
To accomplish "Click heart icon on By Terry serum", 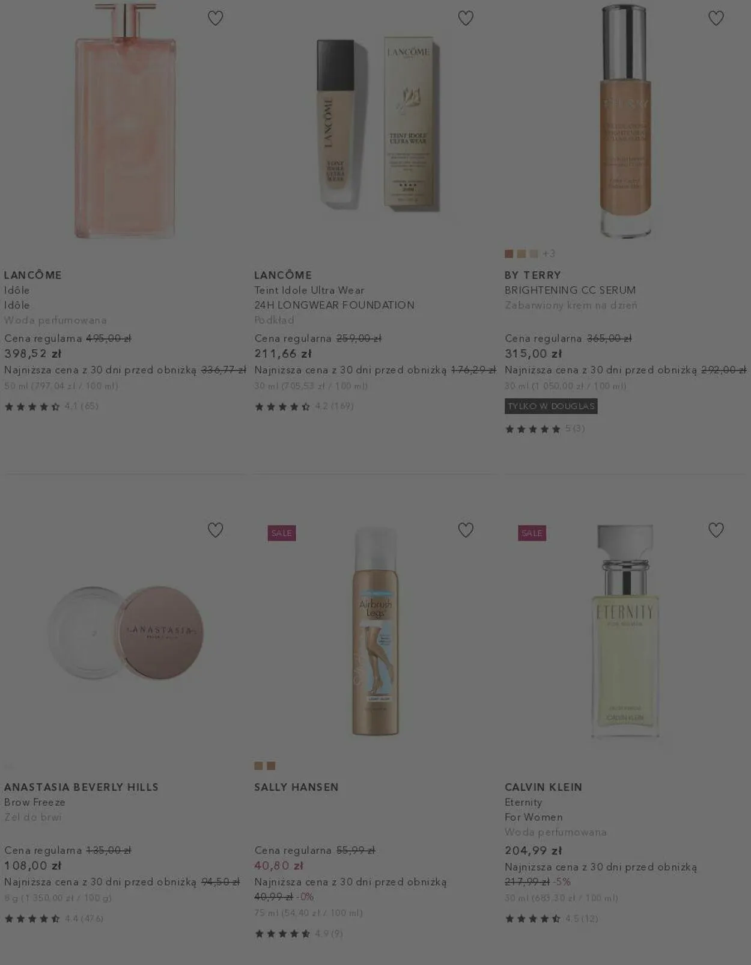I will point(716,19).
